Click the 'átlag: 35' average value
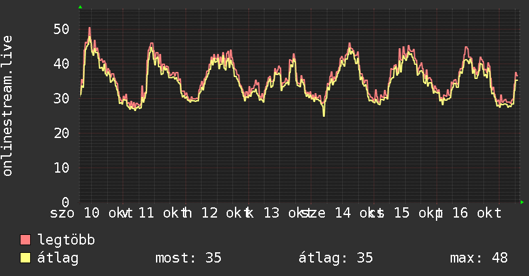The width and height of the screenshot is (529, 276). click(x=336, y=258)
